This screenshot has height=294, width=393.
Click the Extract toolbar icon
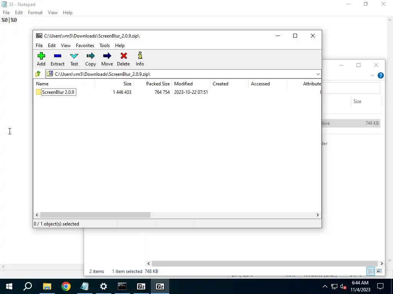(x=58, y=59)
